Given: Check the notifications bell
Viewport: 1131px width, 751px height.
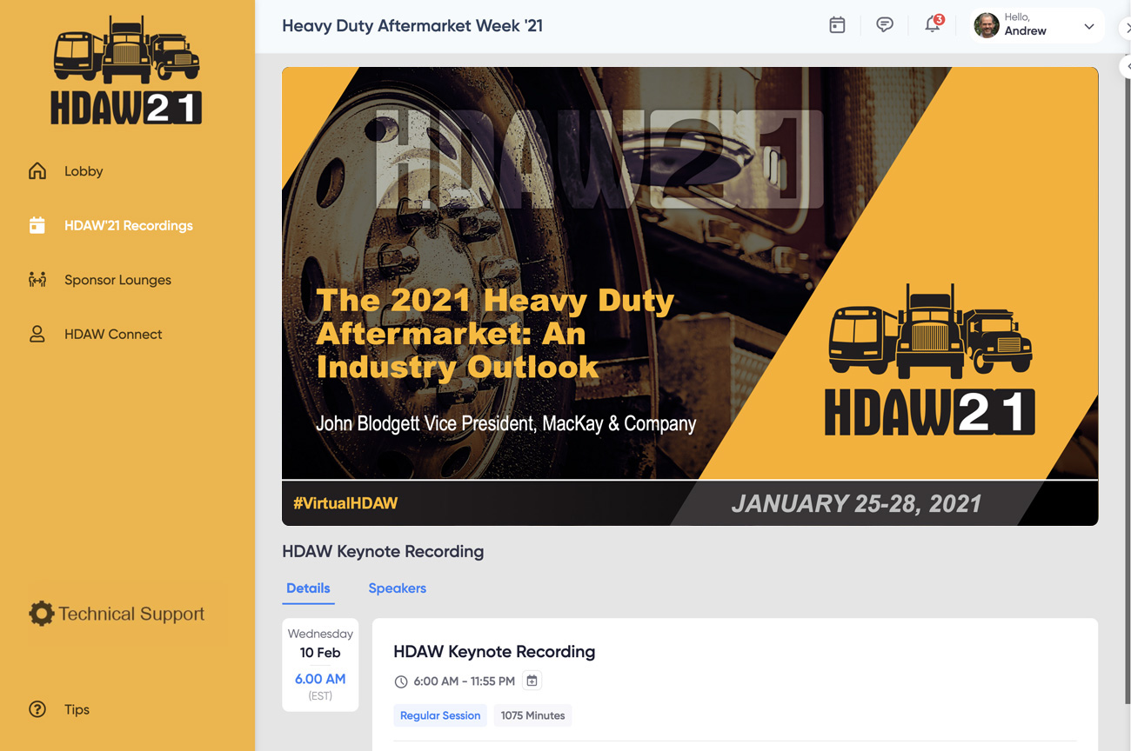Looking at the screenshot, I should pyautogui.click(x=933, y=25).
